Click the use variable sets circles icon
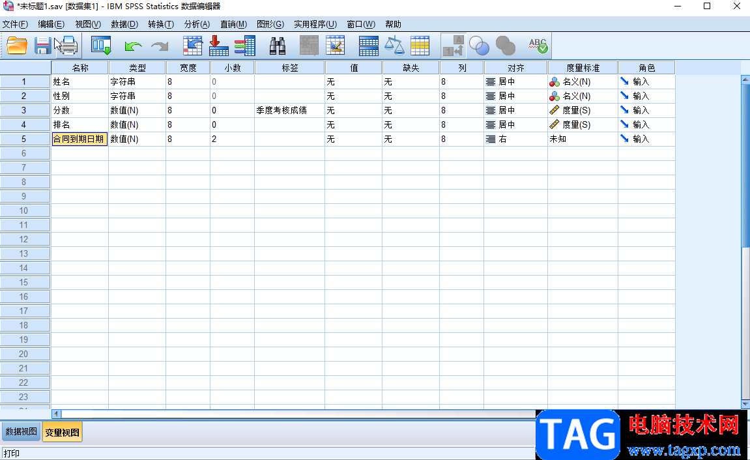The width and height of the screenshot is (750, 460). click(x=480, y=46)
